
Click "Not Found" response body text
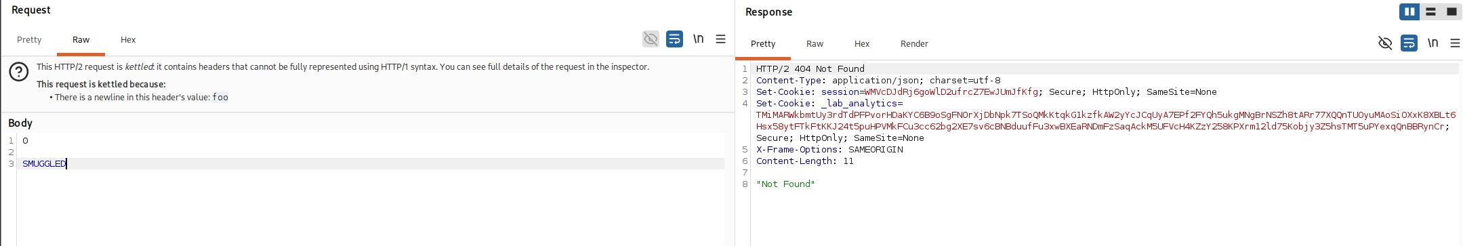point(785,184)
